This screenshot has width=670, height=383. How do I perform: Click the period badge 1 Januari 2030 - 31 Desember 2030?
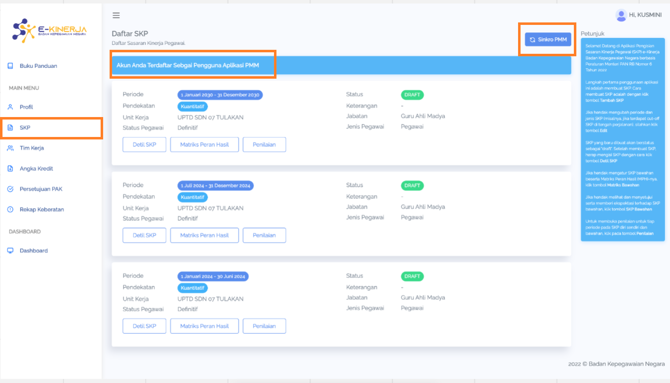pyautogui.click(x=220, y=95)
